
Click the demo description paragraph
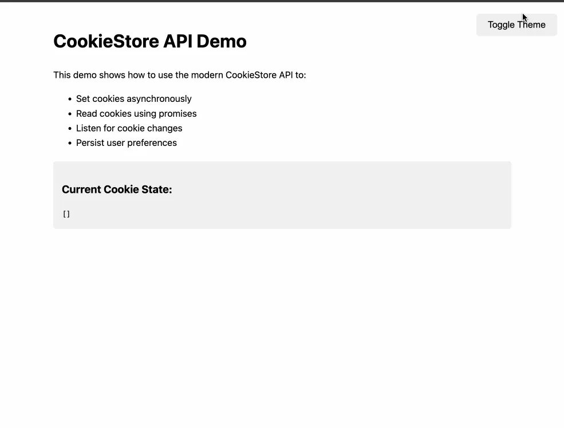coord(179,75)
